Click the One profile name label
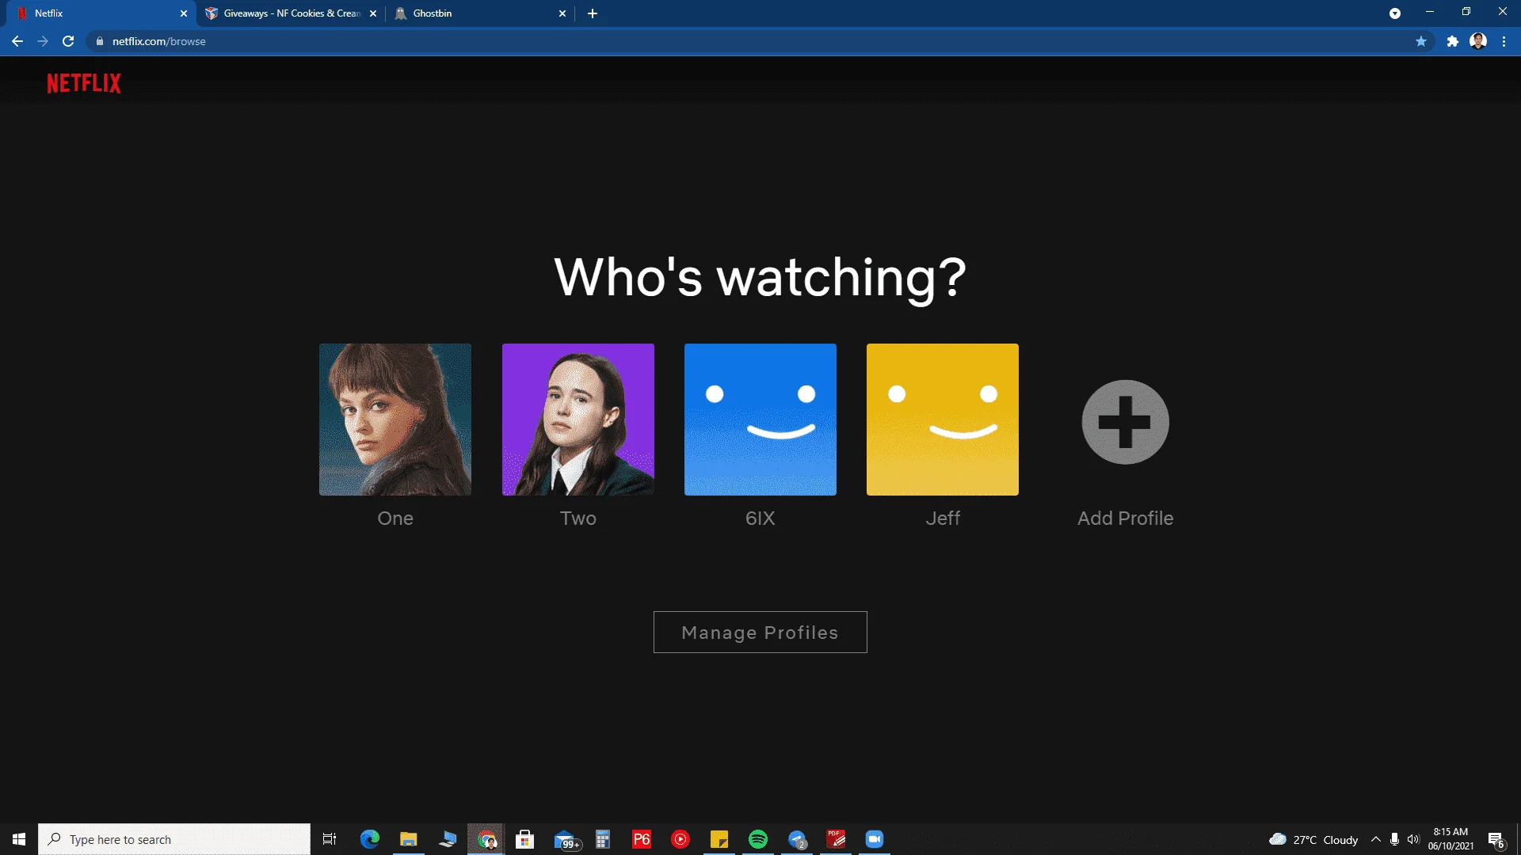 (395, 519)
